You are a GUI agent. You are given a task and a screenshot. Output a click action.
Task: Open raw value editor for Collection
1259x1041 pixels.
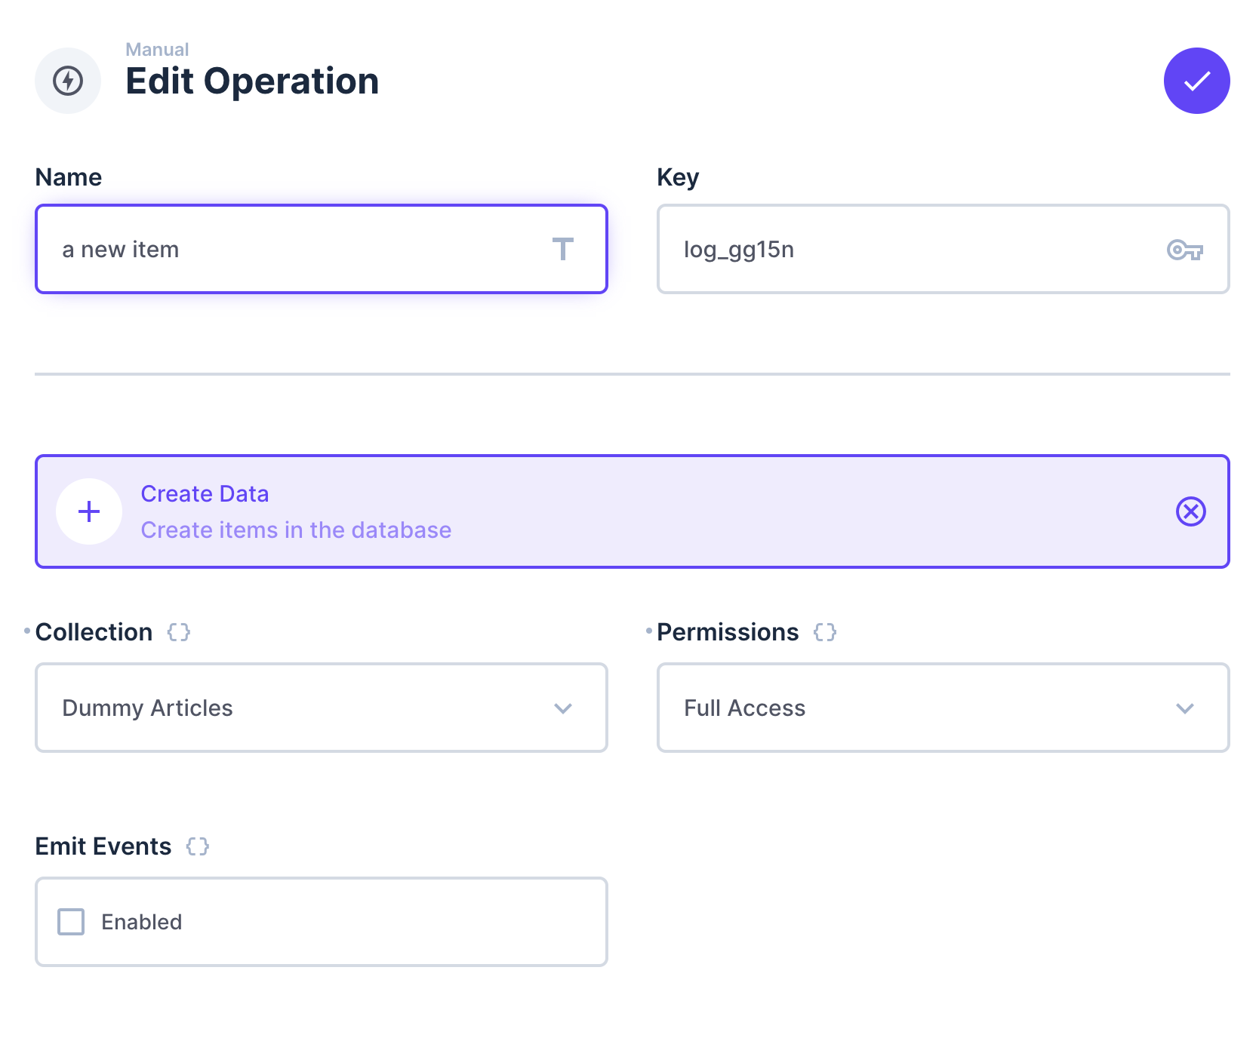(x=179, y=632)
